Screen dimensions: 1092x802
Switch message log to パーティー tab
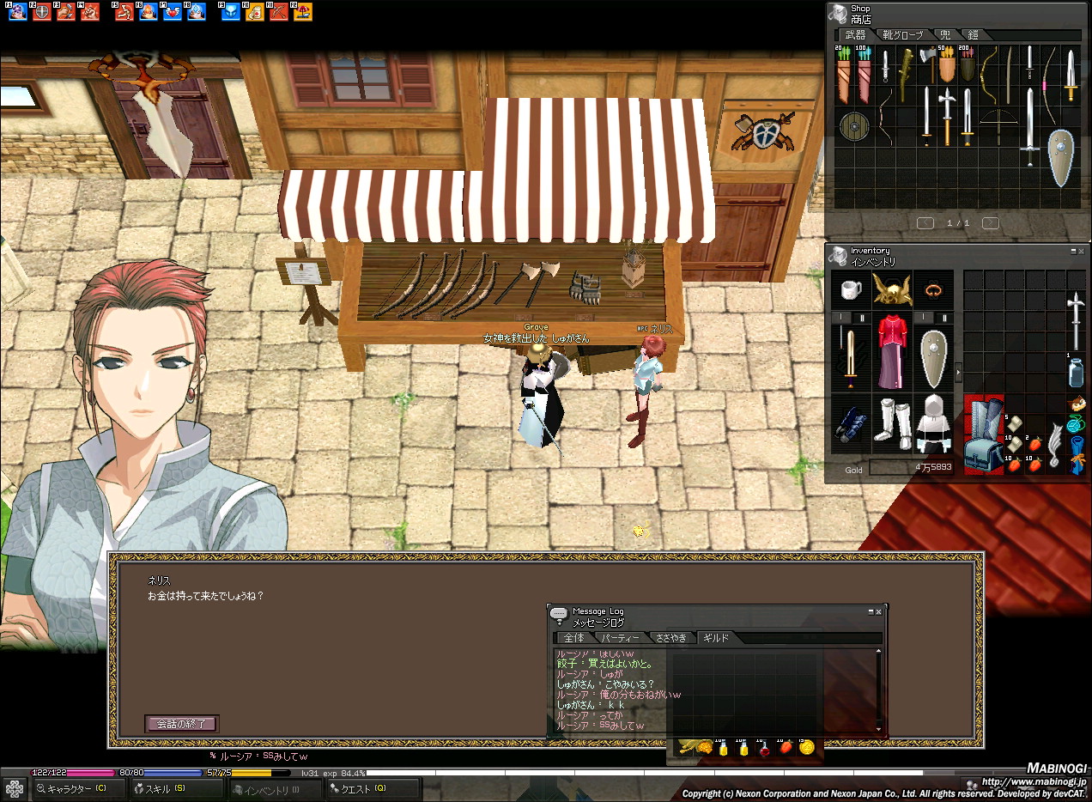click(x=620, y=638)
